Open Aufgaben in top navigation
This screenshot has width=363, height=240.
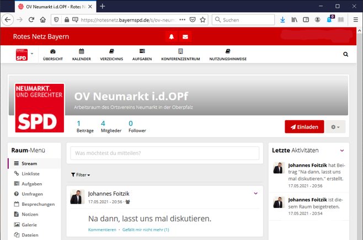pyautogui.click(x=142, y=55)
